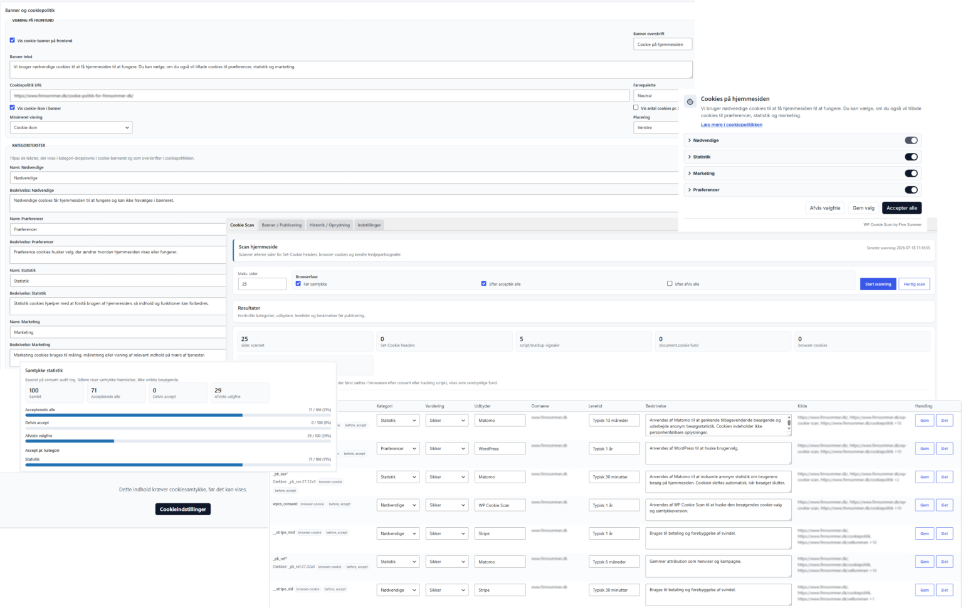Image resolution: width=963 pixels, height=608 pixels.
Task: Click the scrollbar in the first Beskrivelse textarea
Action: tap(789, 422)
